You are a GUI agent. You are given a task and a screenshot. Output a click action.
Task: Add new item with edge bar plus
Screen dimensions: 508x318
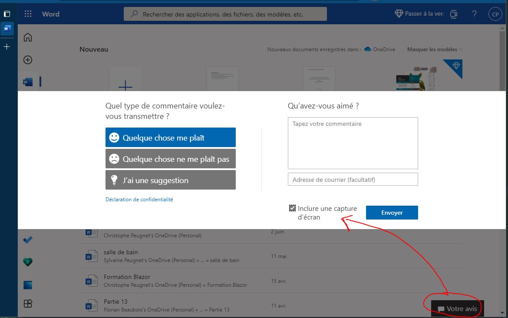(x=7, y=46)
